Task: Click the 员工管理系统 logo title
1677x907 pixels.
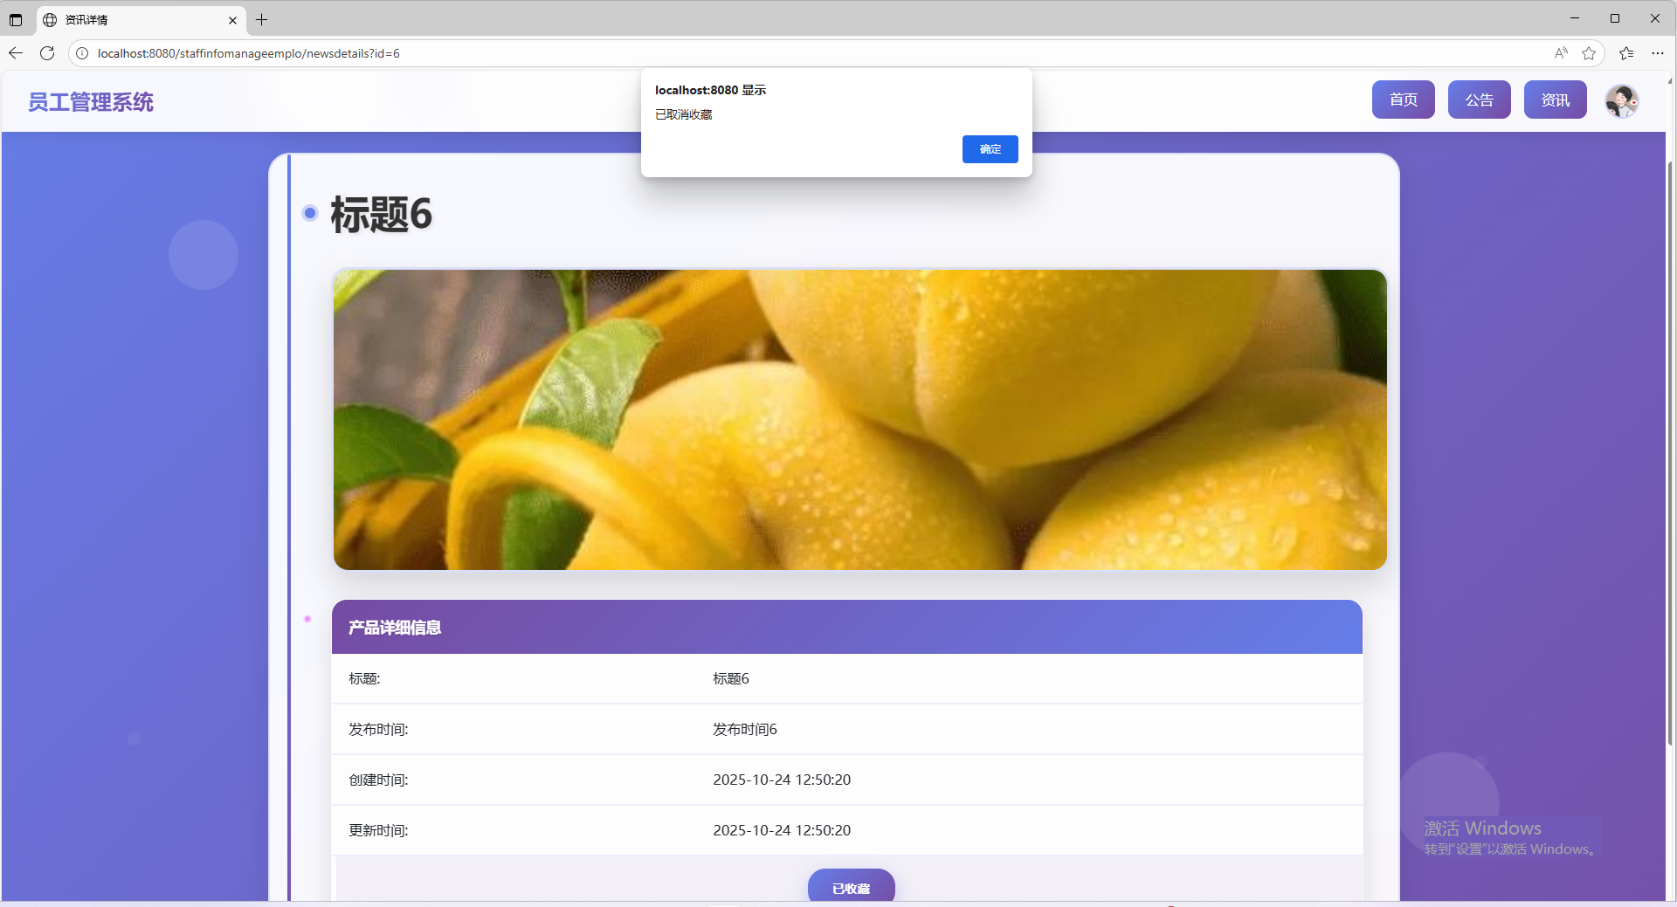Action: point(91,102)
